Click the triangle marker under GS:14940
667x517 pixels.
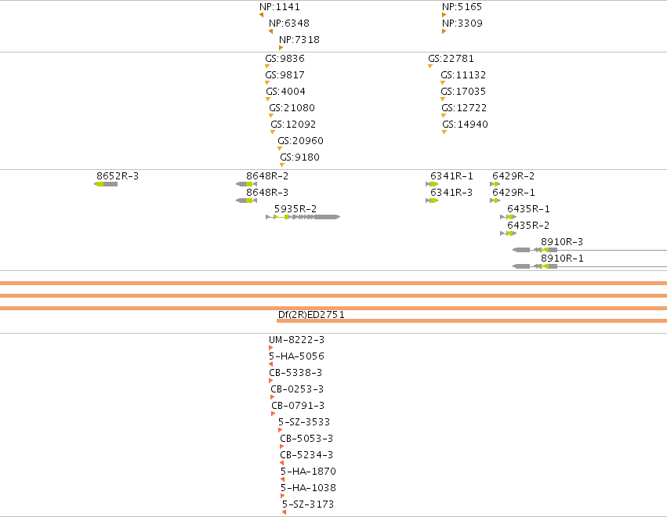444,132
